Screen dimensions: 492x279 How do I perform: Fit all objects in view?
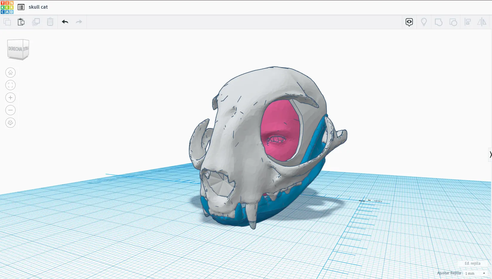click(10, 85)
